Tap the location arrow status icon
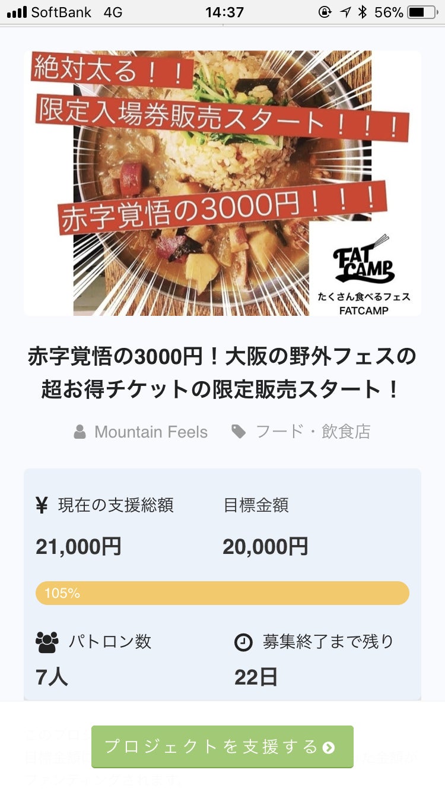This screenshot has width=445, height=792. [x=345, y=12]
